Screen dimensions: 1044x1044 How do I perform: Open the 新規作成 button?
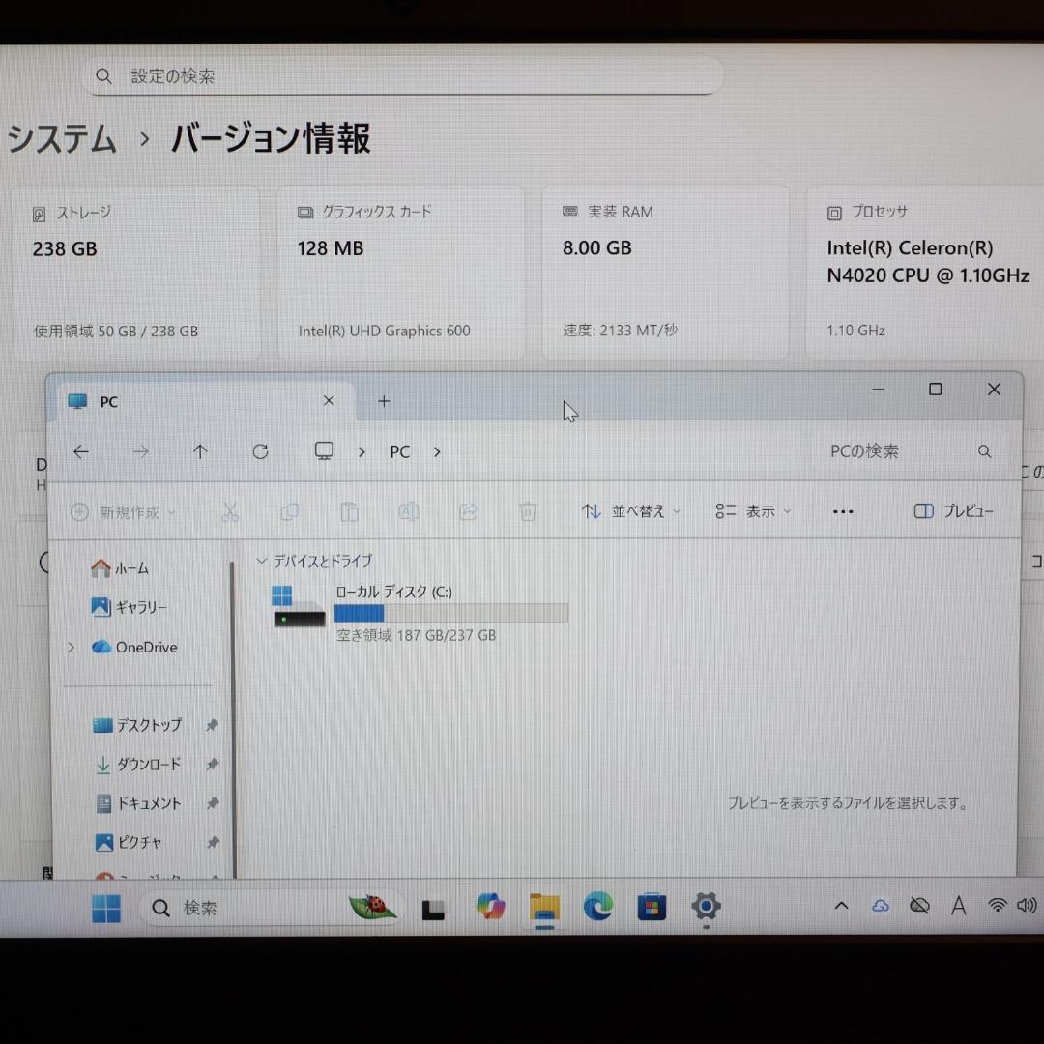tap(123, 511)
